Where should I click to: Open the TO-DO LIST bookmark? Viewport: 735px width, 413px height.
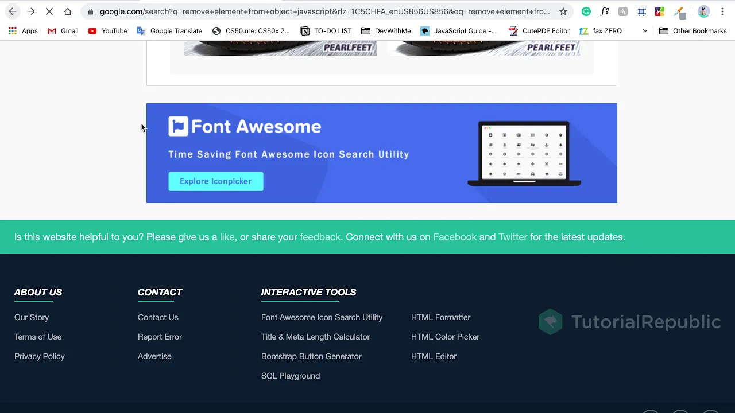[x=326, y=31]
